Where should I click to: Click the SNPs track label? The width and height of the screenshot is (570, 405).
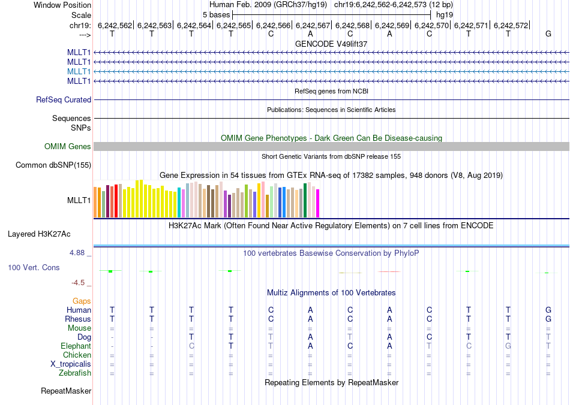tap(81, 128)
